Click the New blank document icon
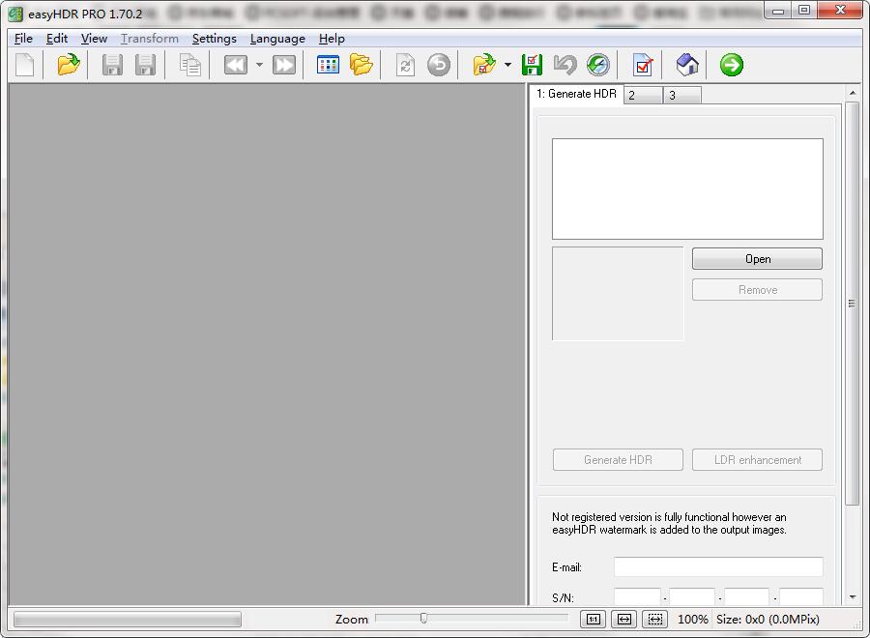870x638 pixels. point(25,65)
